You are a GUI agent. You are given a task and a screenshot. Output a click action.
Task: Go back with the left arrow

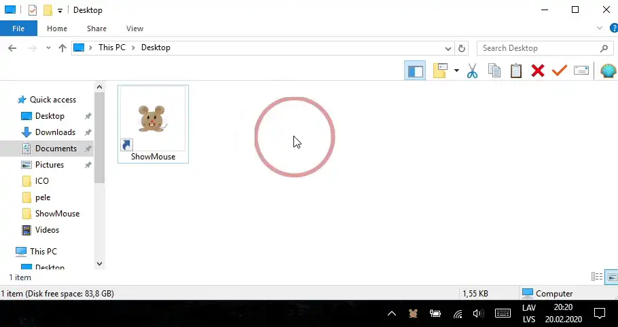(12, 48)
